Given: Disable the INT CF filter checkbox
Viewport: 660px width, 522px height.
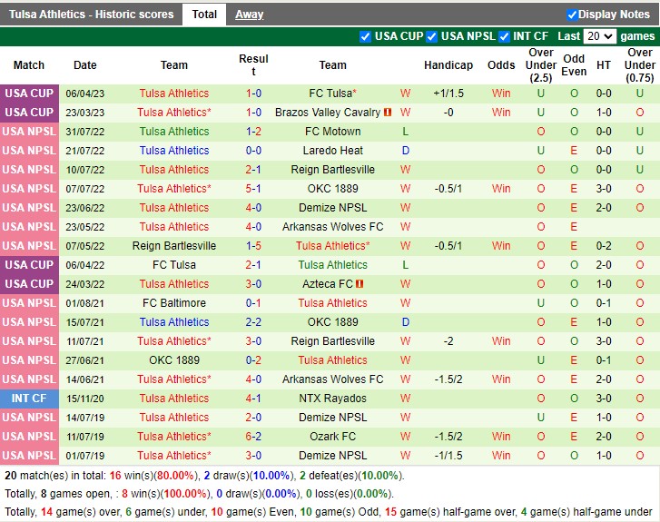Looking at the screenshot, I should (x=504, y=36).
